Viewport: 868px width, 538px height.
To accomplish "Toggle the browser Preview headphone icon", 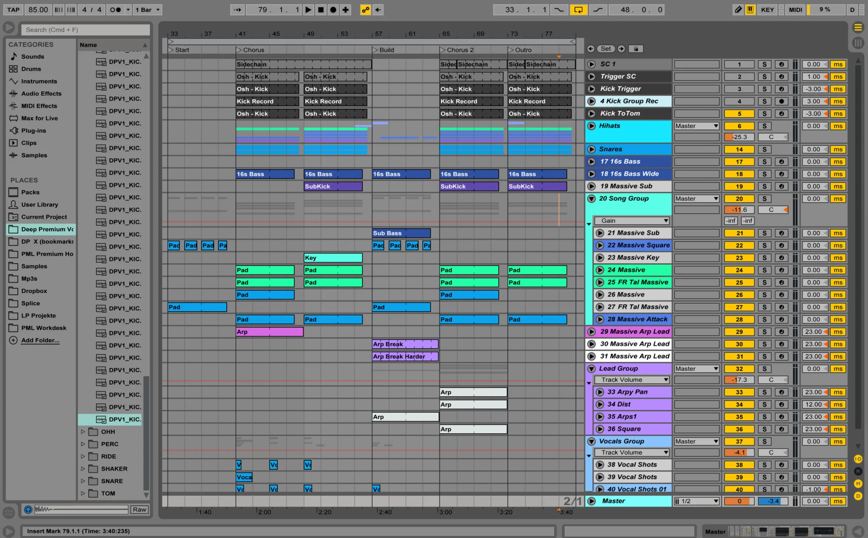I will 28,510.
